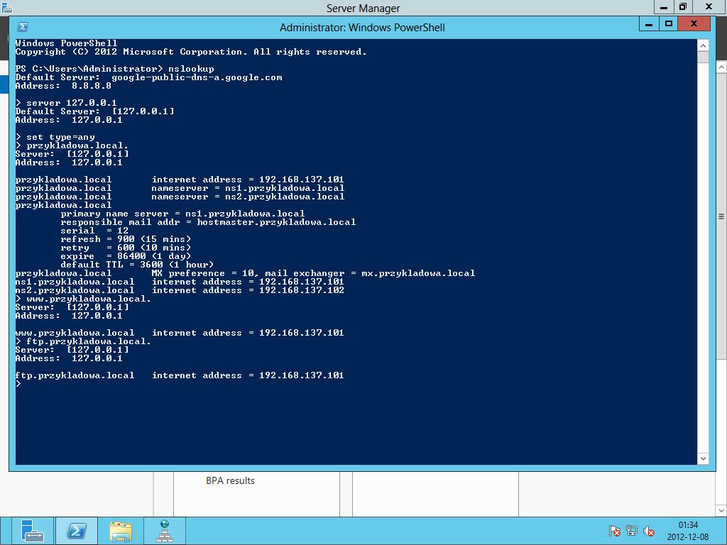Image resolution: width=727 pixels, height=545 pixels.
Task: Click 'nameserver = ns2.przykladowa.local' text
Action: pos(248,197)
